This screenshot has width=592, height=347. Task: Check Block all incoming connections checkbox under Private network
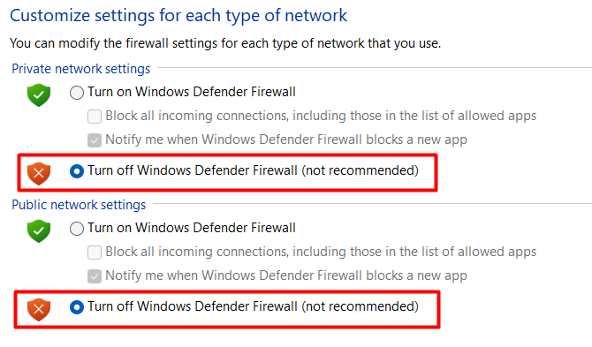click(x=95, y=117)
